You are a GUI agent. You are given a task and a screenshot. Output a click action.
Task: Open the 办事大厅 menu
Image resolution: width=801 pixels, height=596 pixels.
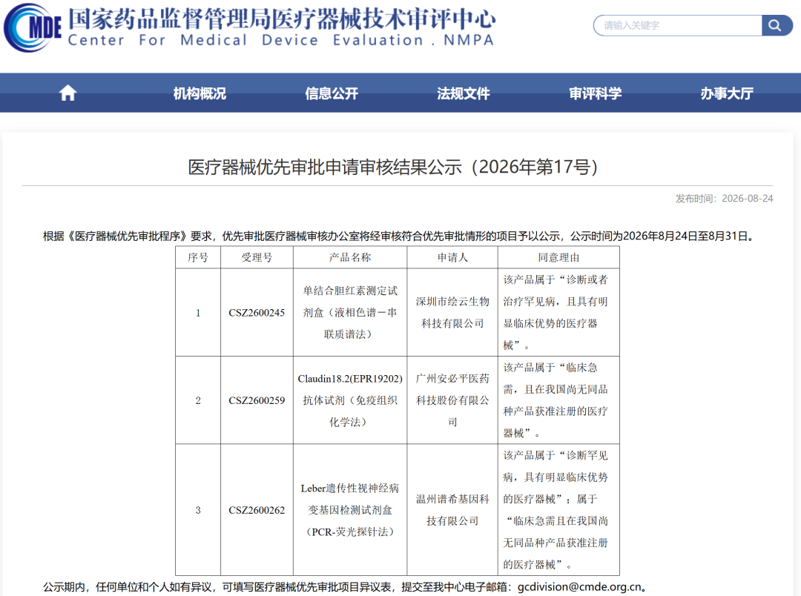click(x=727, y=93)
